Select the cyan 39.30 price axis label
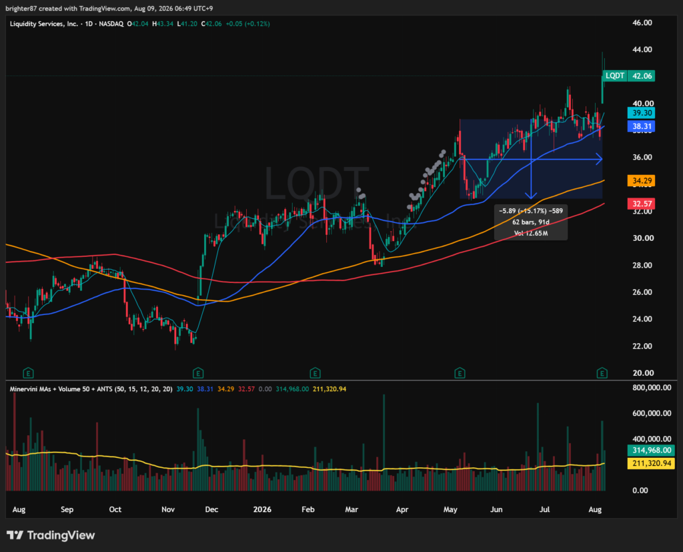This screenshot has width=683, height=552. pos(641,113)
